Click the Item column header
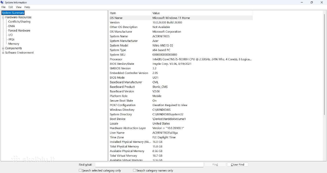 click(130, 13)
